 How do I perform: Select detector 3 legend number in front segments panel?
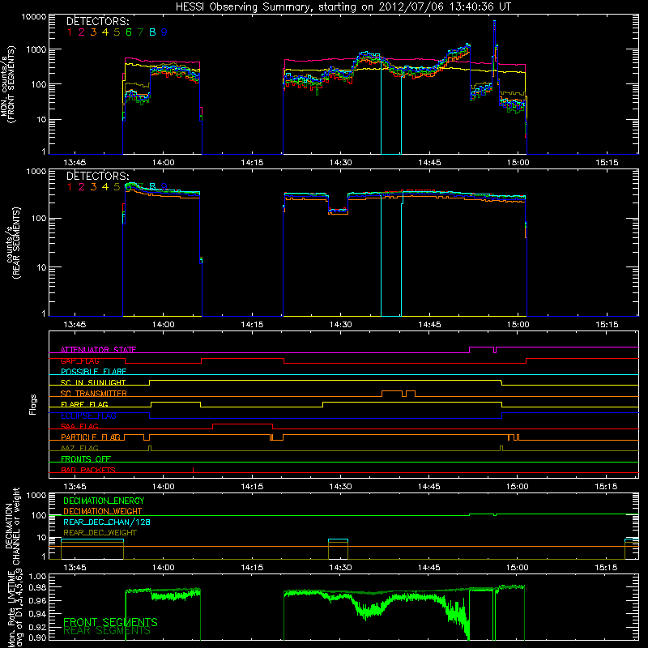(x=93, y=32)
